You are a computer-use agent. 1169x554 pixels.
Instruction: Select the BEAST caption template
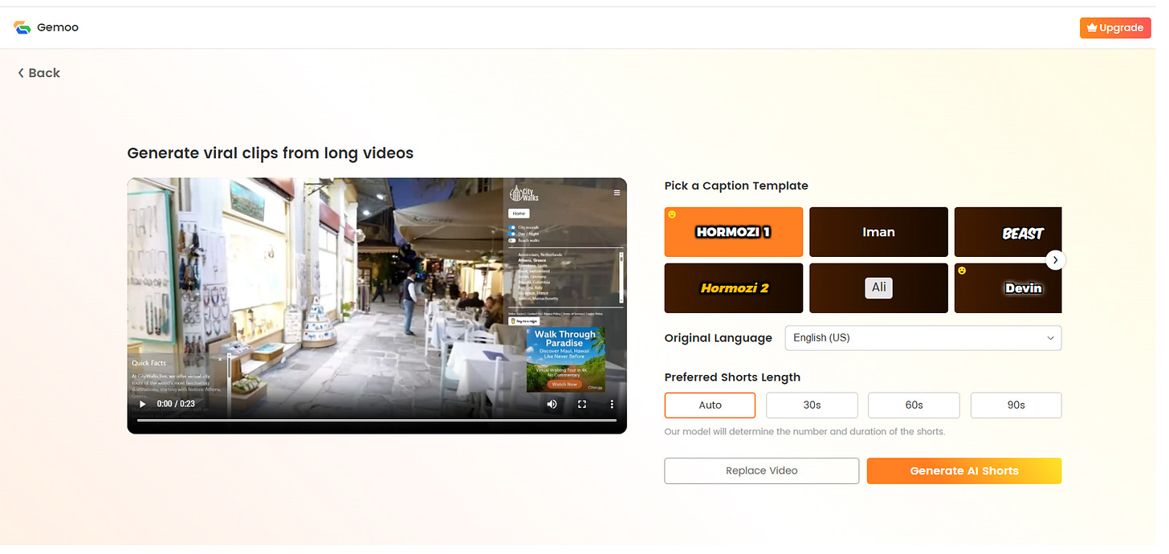1008,232
